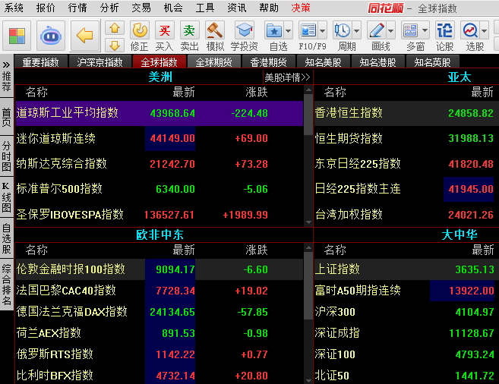Switch to the 知名英股 tab
The width and height of the screenshot is (499, 384).
point(432,62)
